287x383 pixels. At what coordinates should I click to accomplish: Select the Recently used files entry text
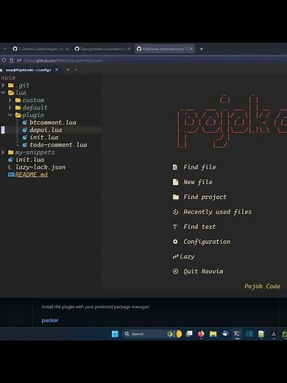(x=218, y=211)
